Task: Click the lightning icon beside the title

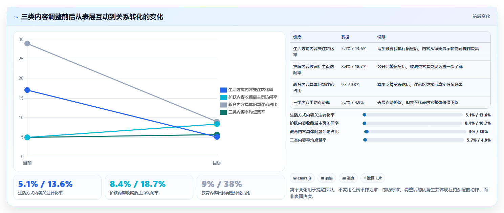Action: [x=16, y=17]
